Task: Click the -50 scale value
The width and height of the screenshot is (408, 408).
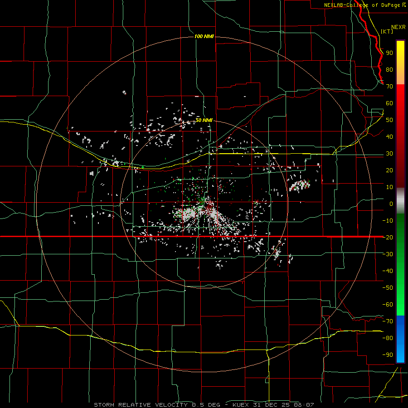Action: click(x=388, y=287)
